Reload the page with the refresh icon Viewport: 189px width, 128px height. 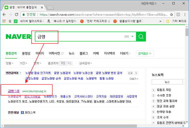pos(17,14)
